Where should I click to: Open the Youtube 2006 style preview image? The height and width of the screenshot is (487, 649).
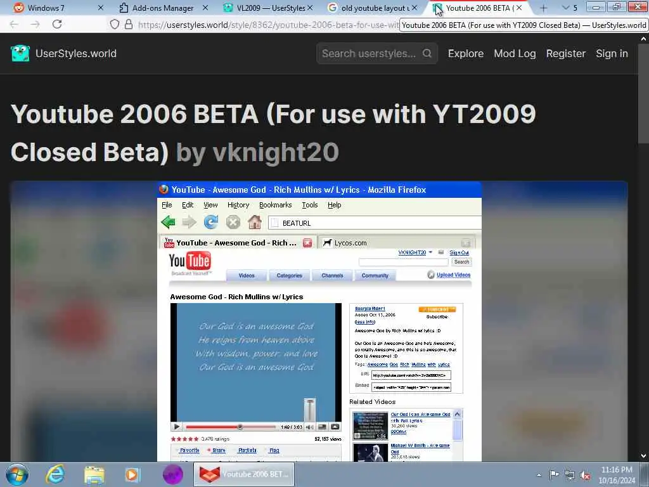[x=319, y=321]
